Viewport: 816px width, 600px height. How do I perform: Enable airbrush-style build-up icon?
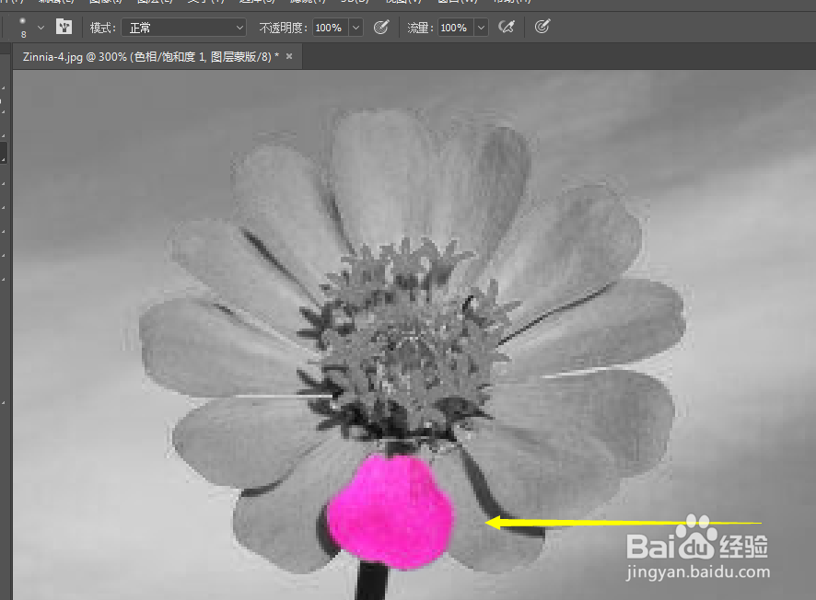pos(507,27)
